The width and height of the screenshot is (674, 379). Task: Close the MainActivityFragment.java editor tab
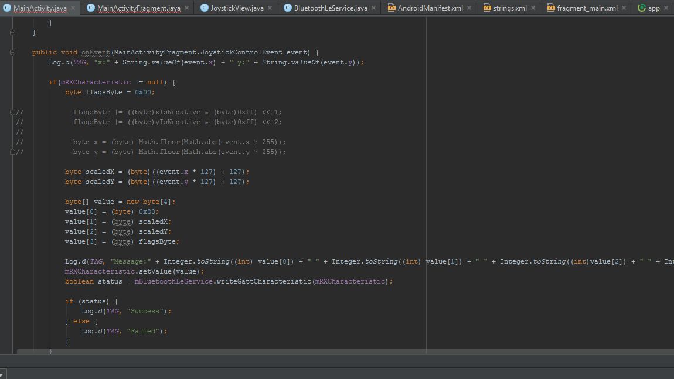point(186,8)
